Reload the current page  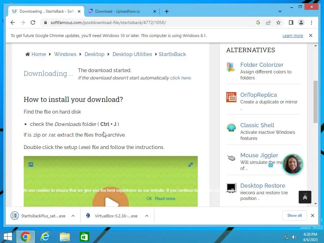33,22
